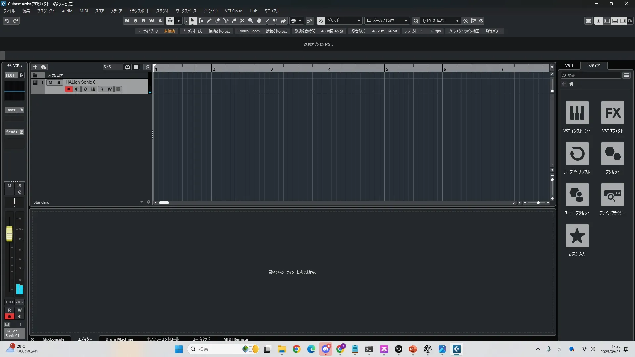The width and height of the screenshot is (635, 357).
Task: Select the Split scissors tool
Action: click(226, 20)
